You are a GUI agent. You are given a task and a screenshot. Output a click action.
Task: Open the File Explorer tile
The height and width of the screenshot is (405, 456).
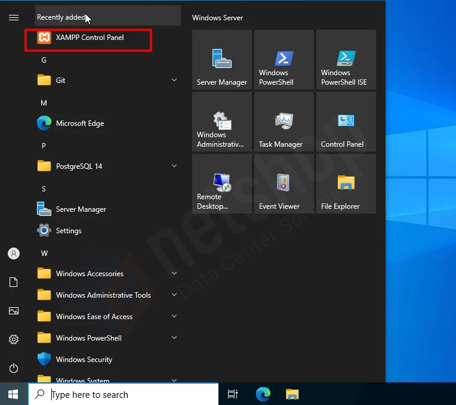pos(346,184)
